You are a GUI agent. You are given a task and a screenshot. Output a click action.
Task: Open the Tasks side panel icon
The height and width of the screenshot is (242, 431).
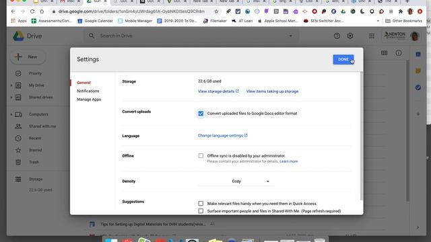click(418, 87)
